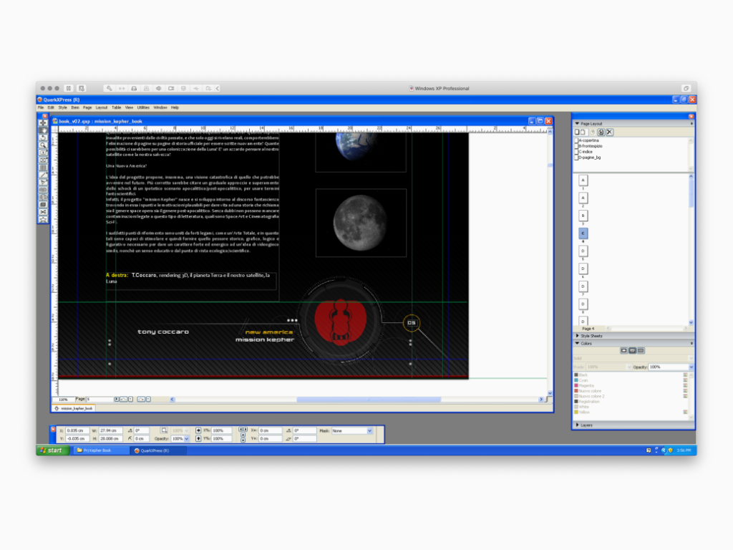Open the Utilities menu

(143, 107)
